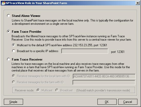Click the Farm Trace Receiver heading text
Screen dimensions: 141x107
(x=27, y=60)
